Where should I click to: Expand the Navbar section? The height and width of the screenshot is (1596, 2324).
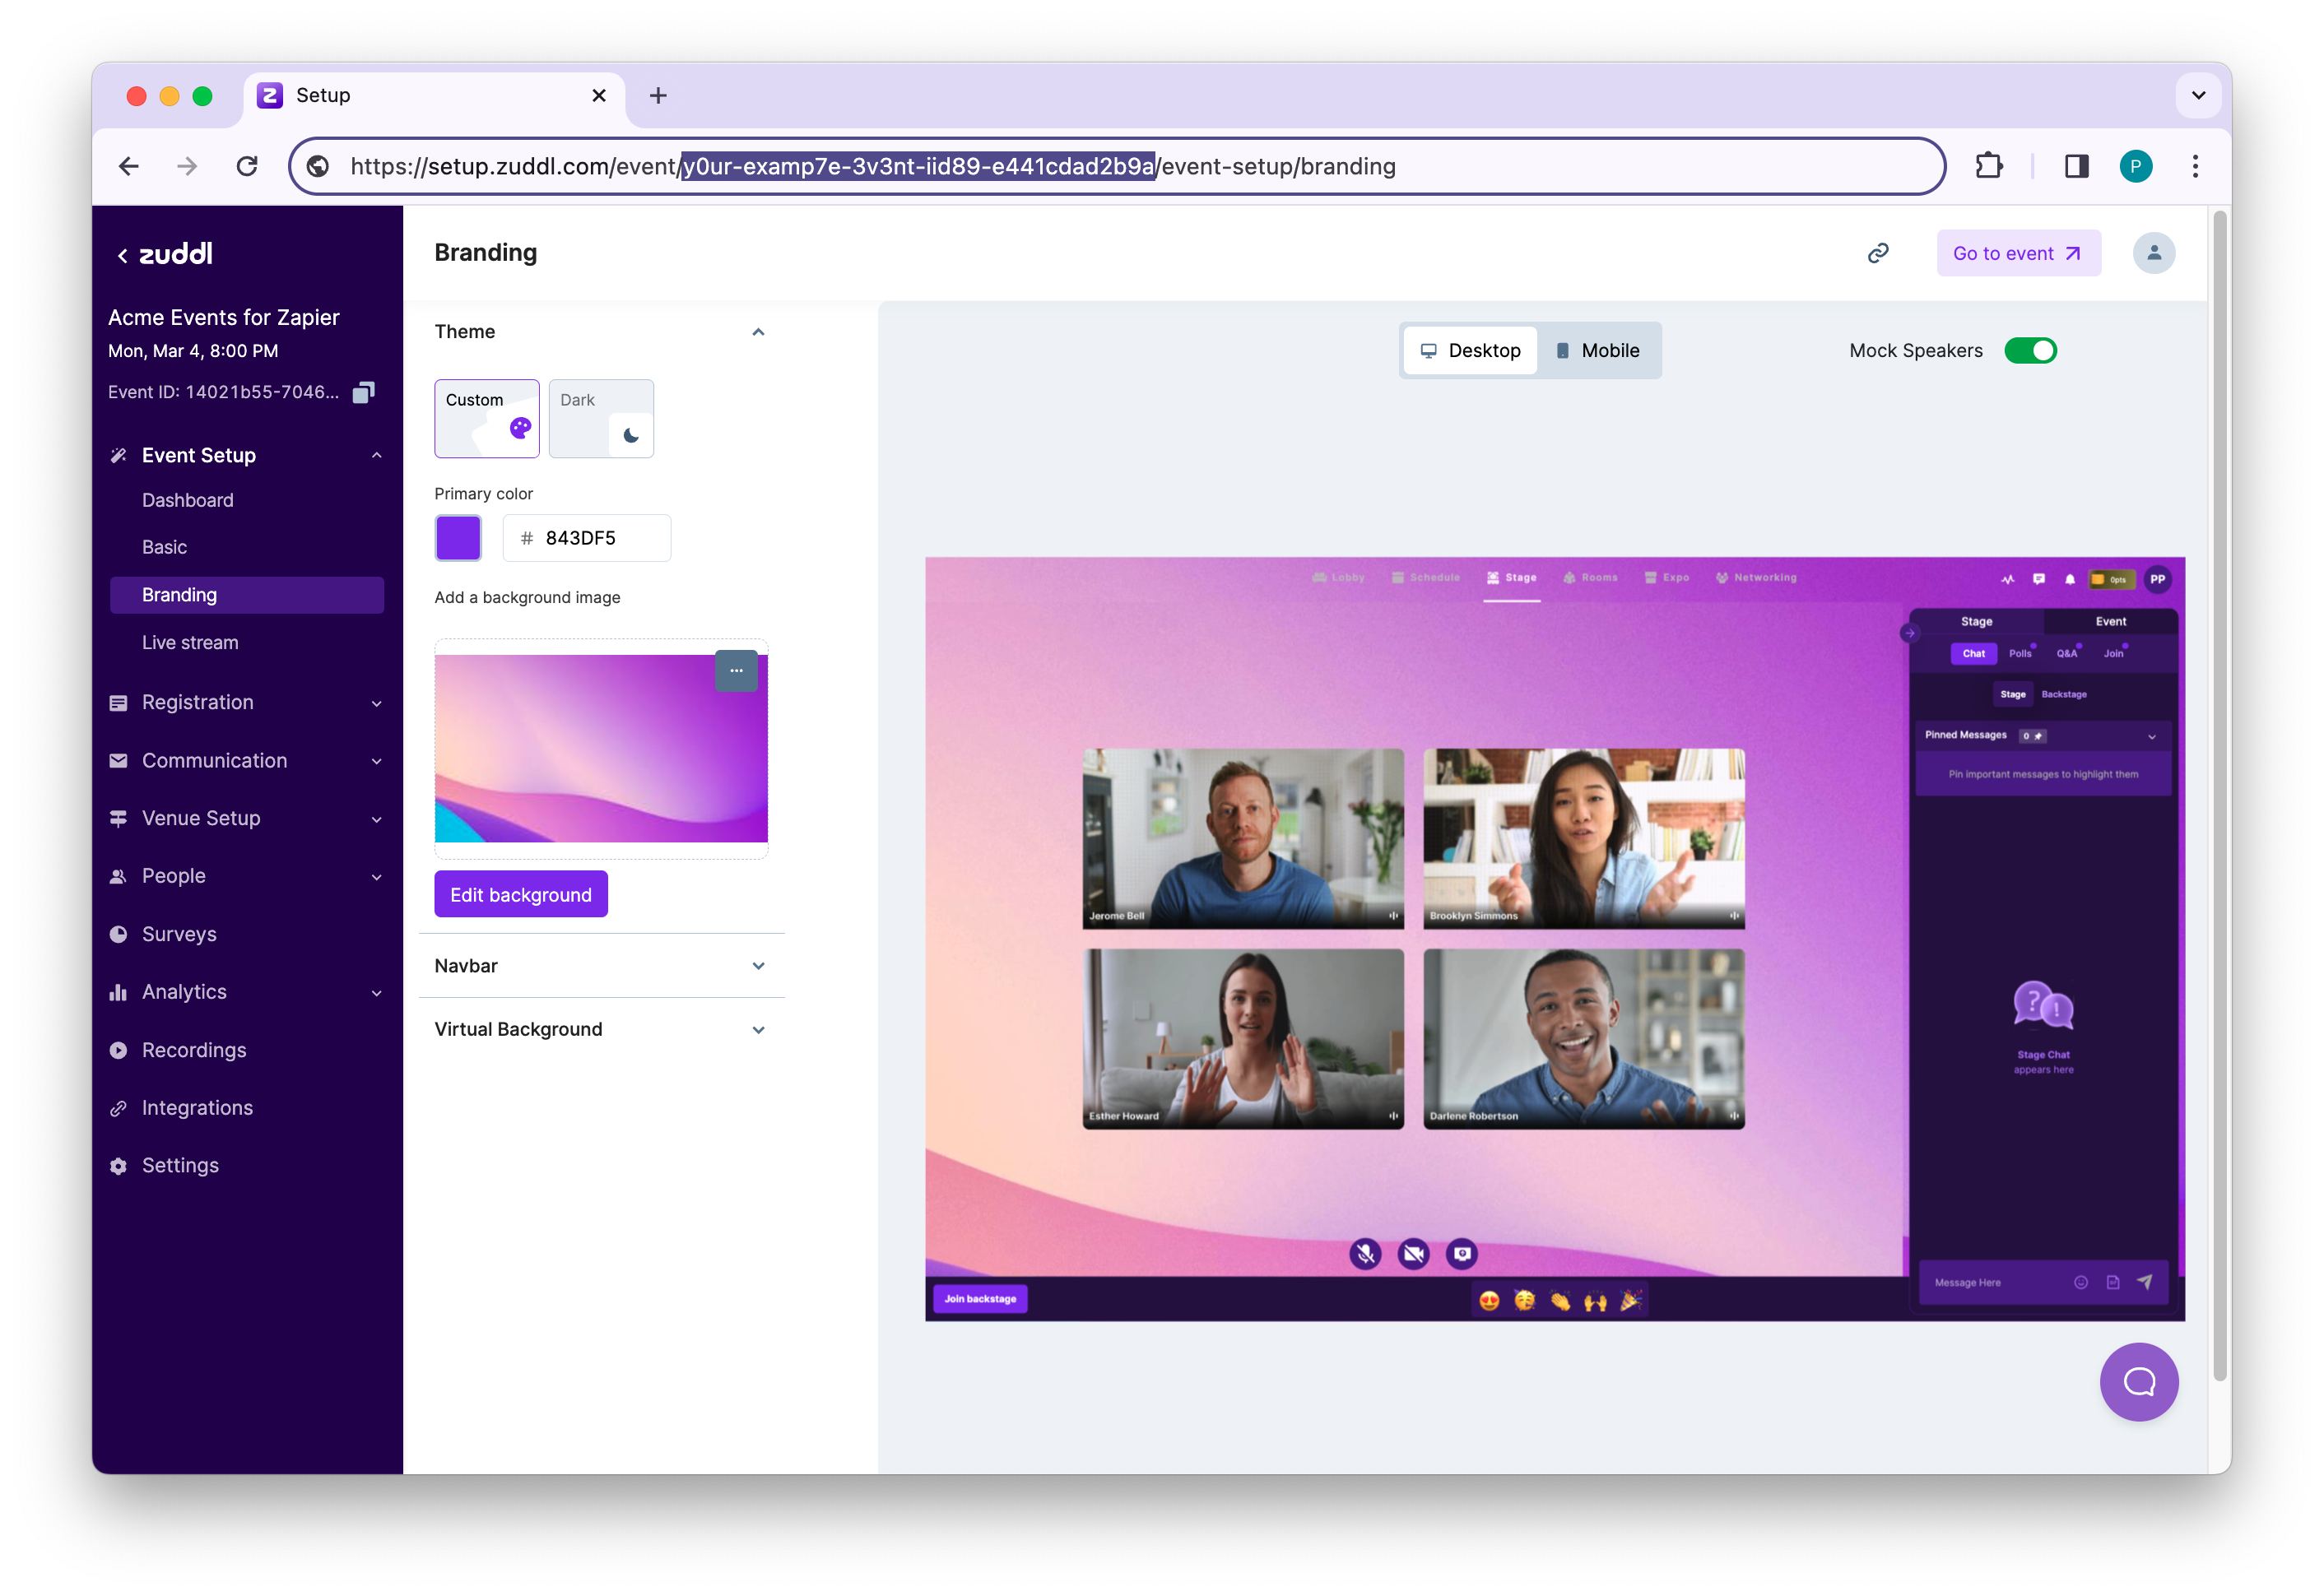(600, 966)
